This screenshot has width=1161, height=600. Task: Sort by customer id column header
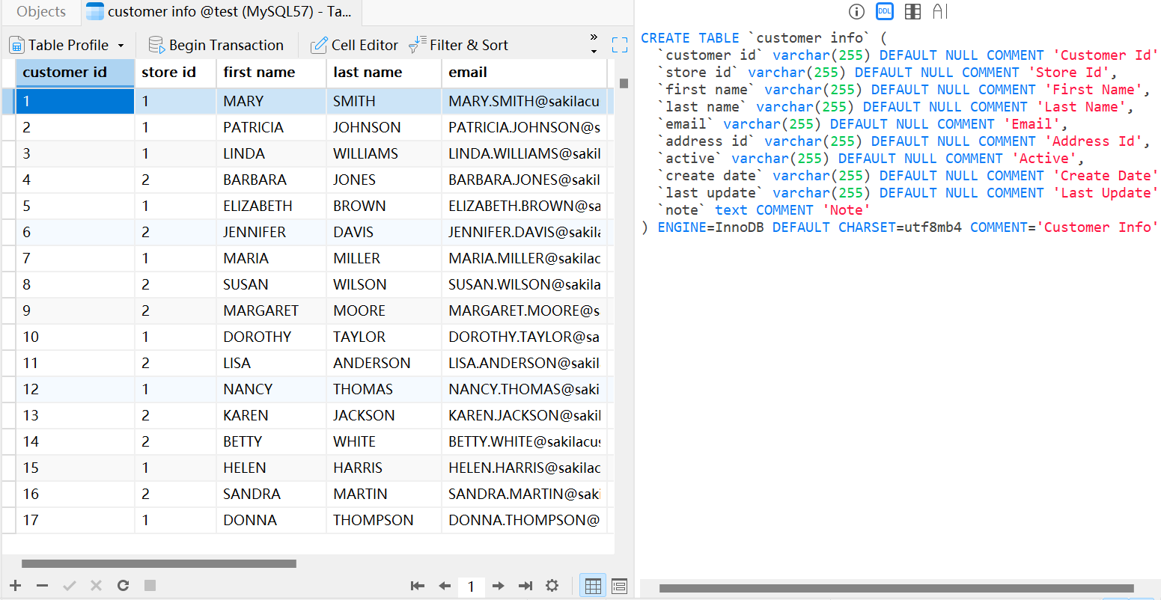point(75,73)
